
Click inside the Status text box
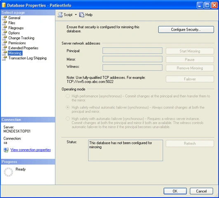(x=125, y=150)
